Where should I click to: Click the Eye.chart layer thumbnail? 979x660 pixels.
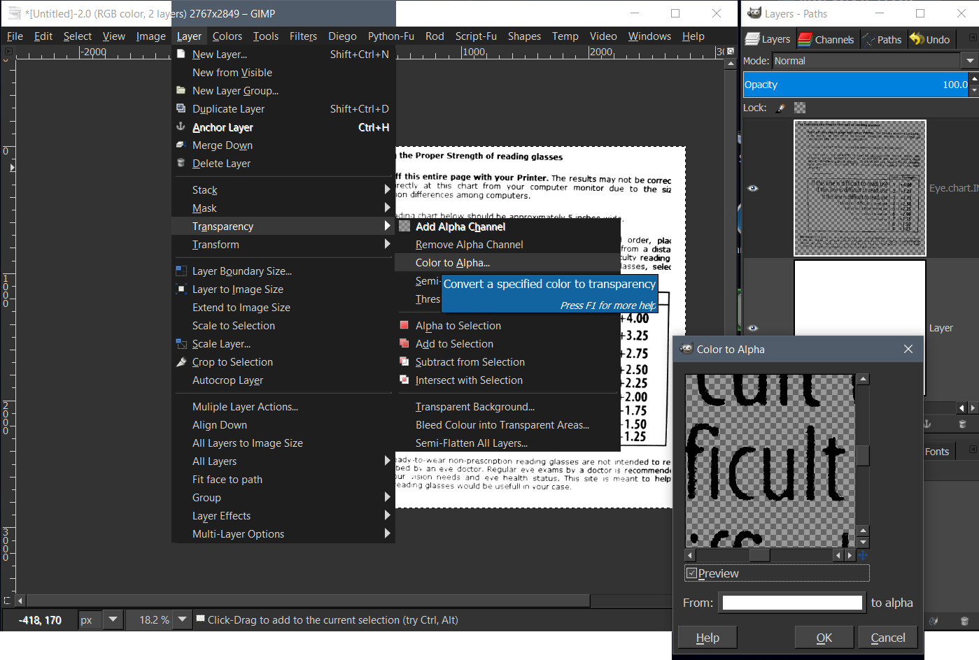click(x=860, y=188)
